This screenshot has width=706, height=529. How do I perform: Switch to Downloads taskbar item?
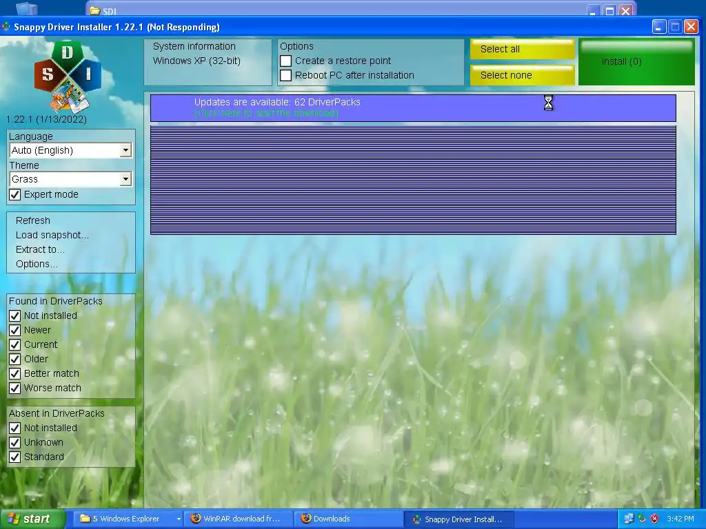(x=348, y=519)
